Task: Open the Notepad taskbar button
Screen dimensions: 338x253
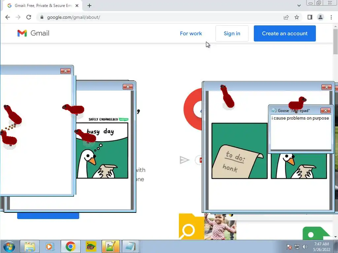Action: (x=131, y=246)
